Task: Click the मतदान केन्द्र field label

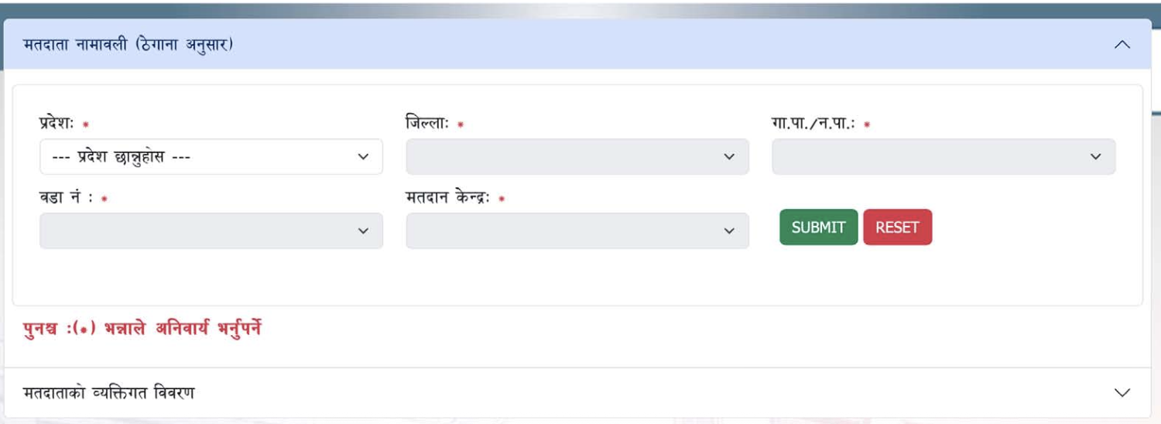Action: coord(449,198)
